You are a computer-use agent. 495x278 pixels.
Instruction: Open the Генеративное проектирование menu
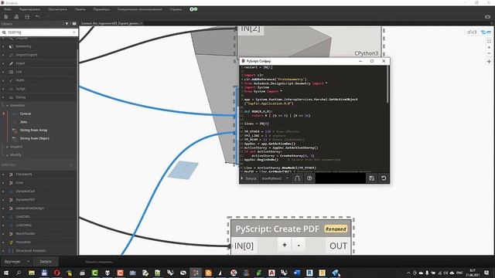[139, 9]
